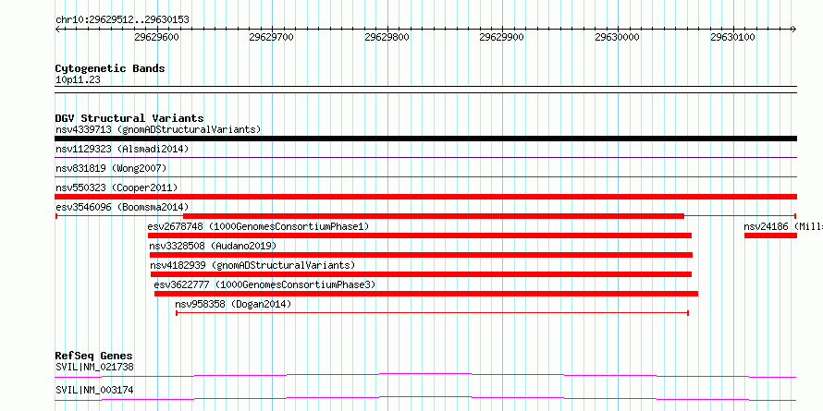Open the esv3622777 (1000GenomesConsortiumPhase3) label
Image resolution: width=823 pixels, height=411 pixels.
tap(264, 284)
